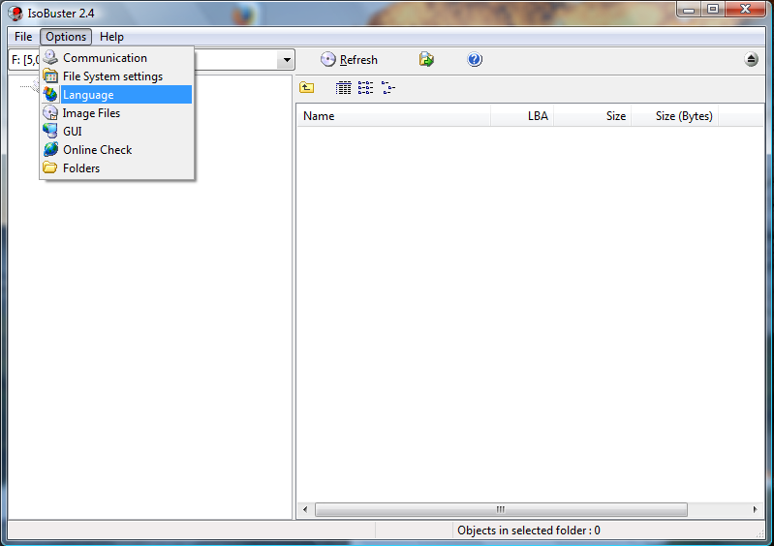This screenshot has height=546, width=774.
Task: Choose Online Check from the menu
Action: pyautogui.click(x=117, y=149)
